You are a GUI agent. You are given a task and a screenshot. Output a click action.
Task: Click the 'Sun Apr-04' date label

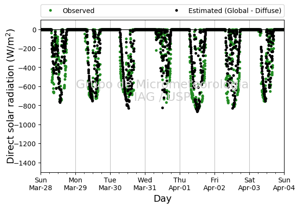coord(284,184)
